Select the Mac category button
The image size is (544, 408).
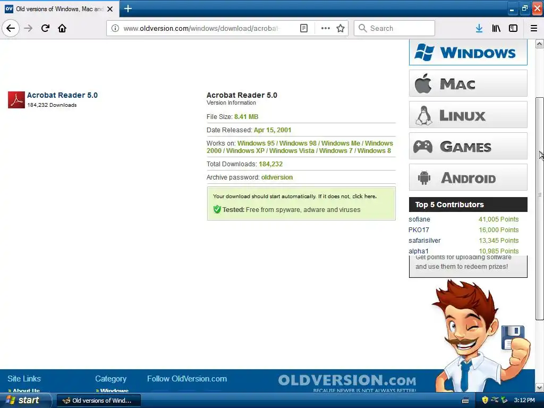(468, 83)
